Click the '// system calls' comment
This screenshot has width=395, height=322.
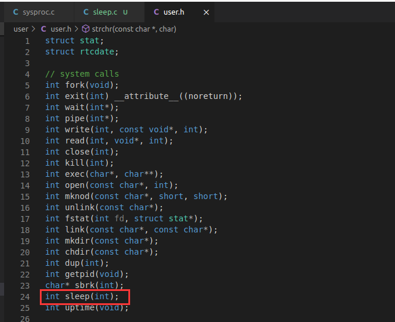(x=82, y=74)
